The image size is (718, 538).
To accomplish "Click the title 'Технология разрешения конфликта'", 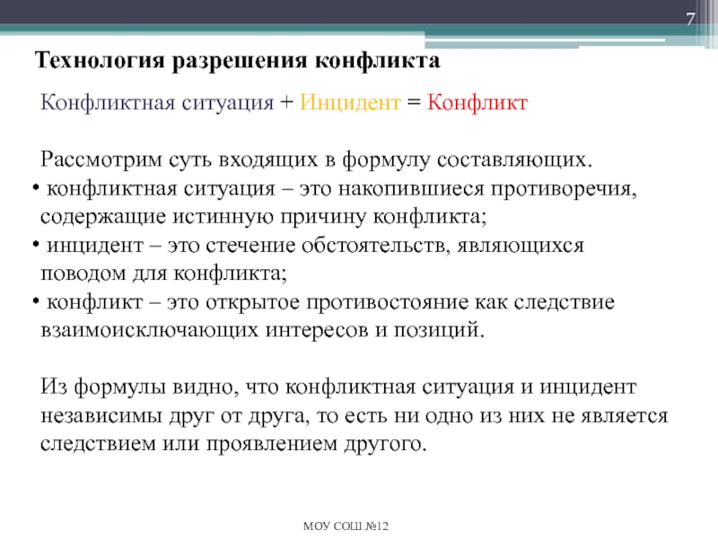I will click(237, 61).
